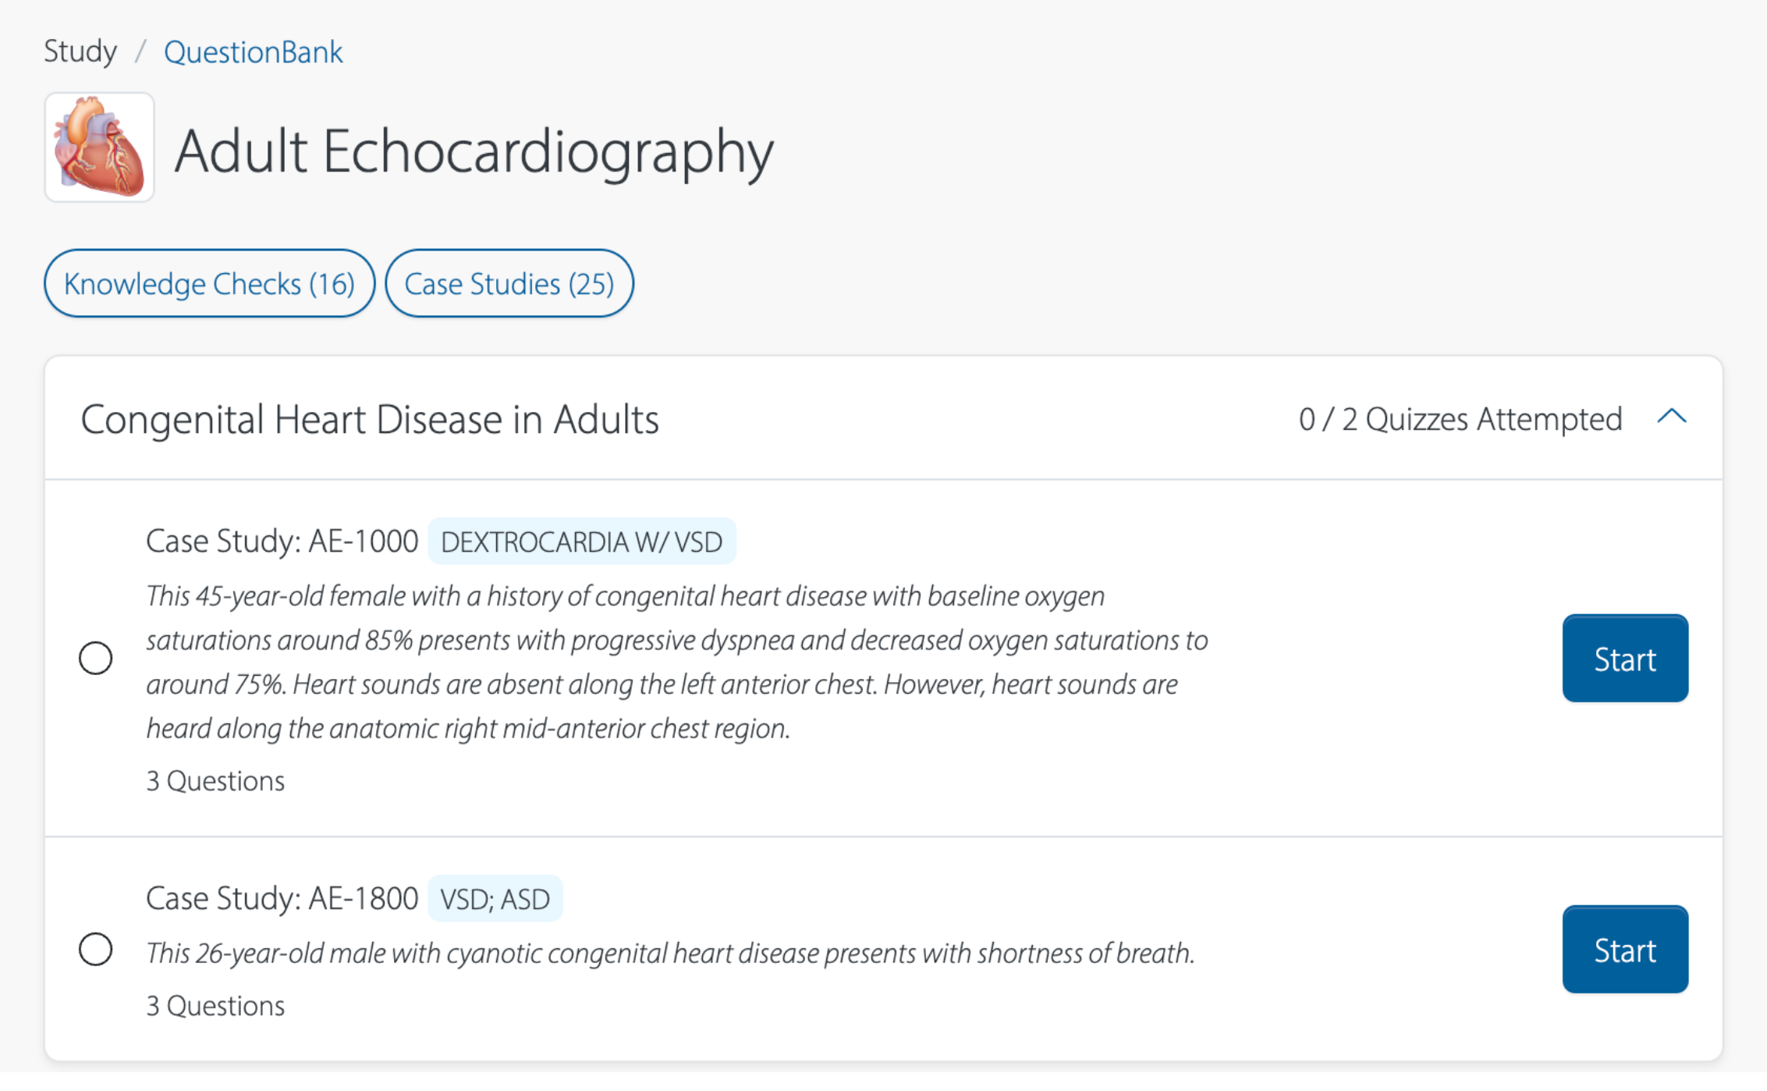Collapse the Congenital Heart Disease section chevron
The image size is (1767, 1091).
point(1671,417)
